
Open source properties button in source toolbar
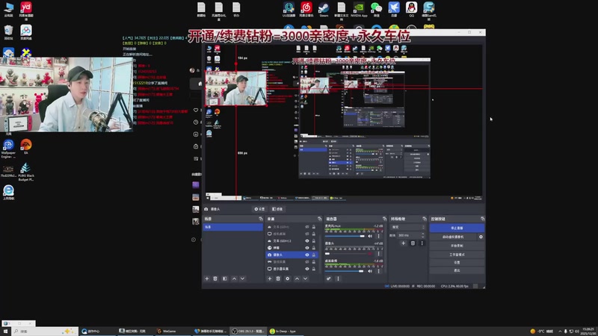259,209
